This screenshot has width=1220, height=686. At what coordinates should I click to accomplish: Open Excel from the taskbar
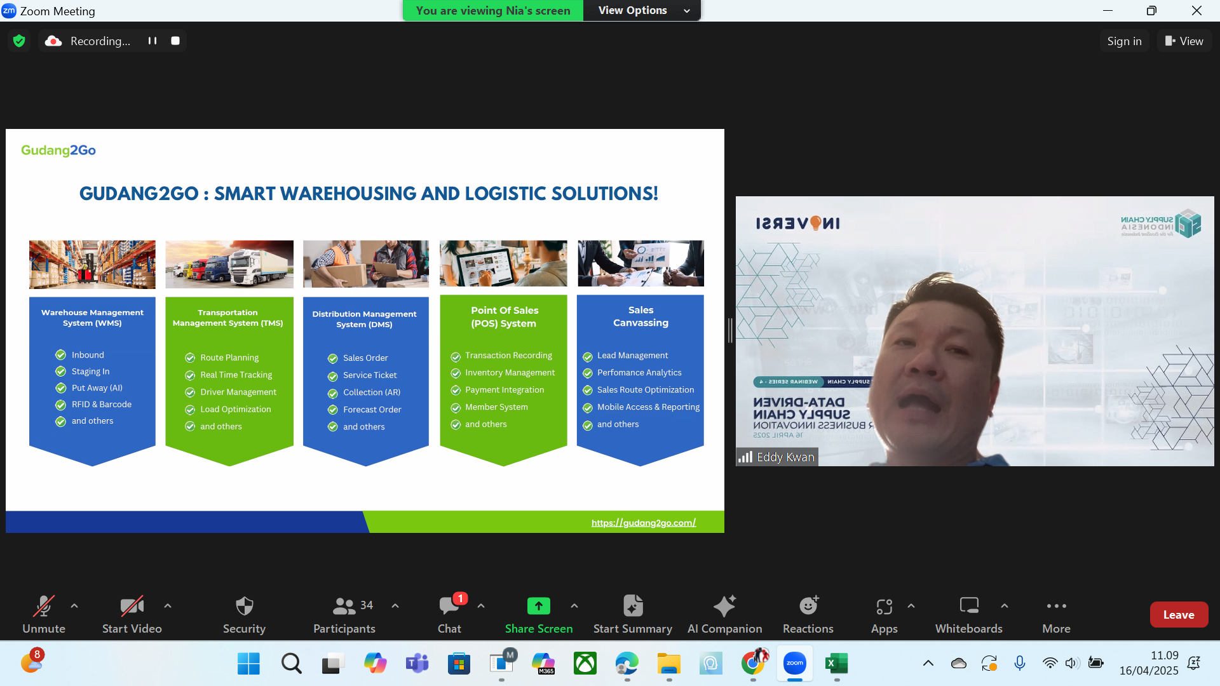pyautogui.click(x=837, y=664)
